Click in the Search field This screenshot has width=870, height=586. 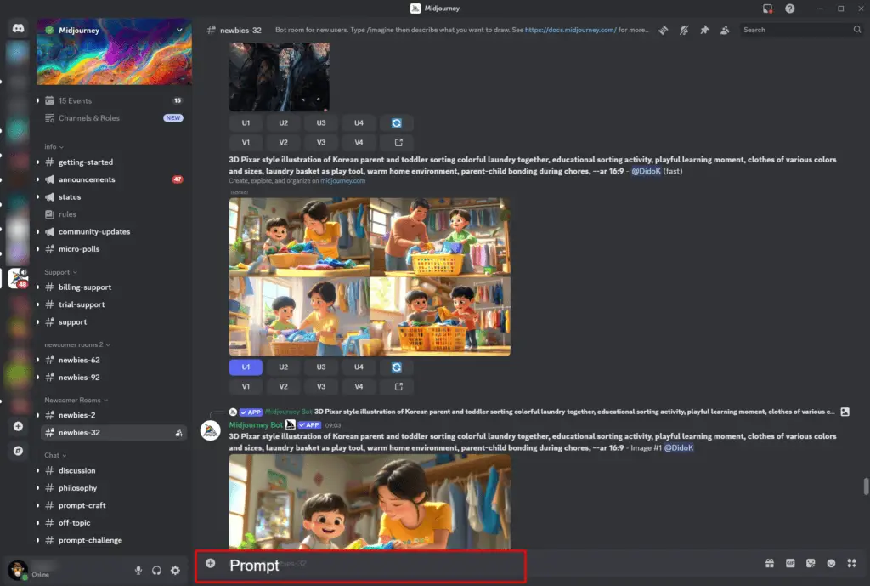pos(795,30)
